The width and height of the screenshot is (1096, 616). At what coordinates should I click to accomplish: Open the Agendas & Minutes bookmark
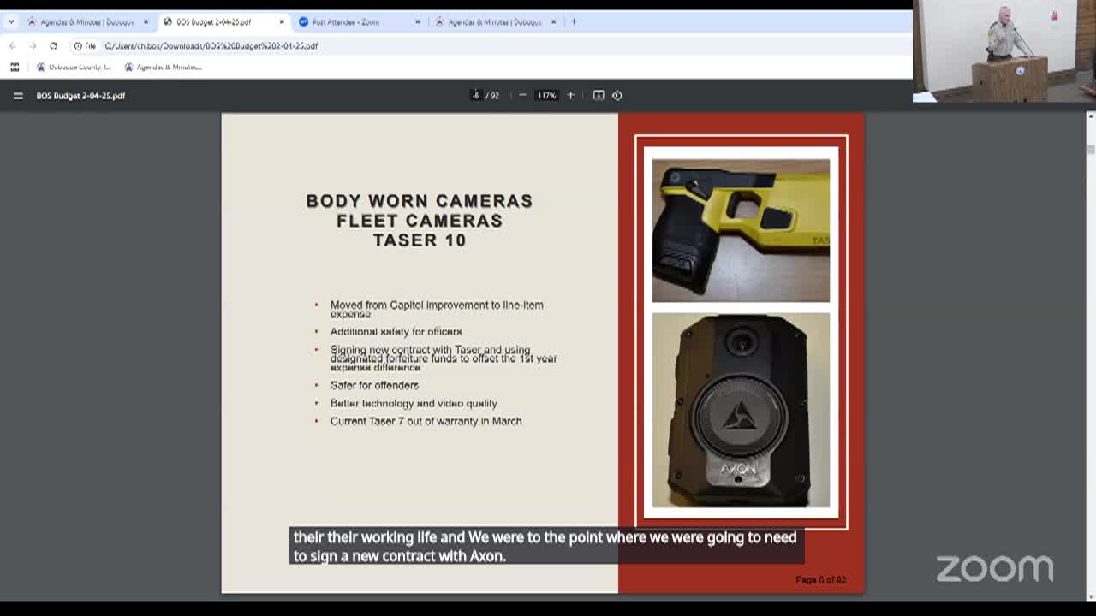coord(163,67)
